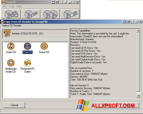This screenshot has width=143, height=114.
Task: Click the Read to Image File toolbar button
Action: pos(11,14)
